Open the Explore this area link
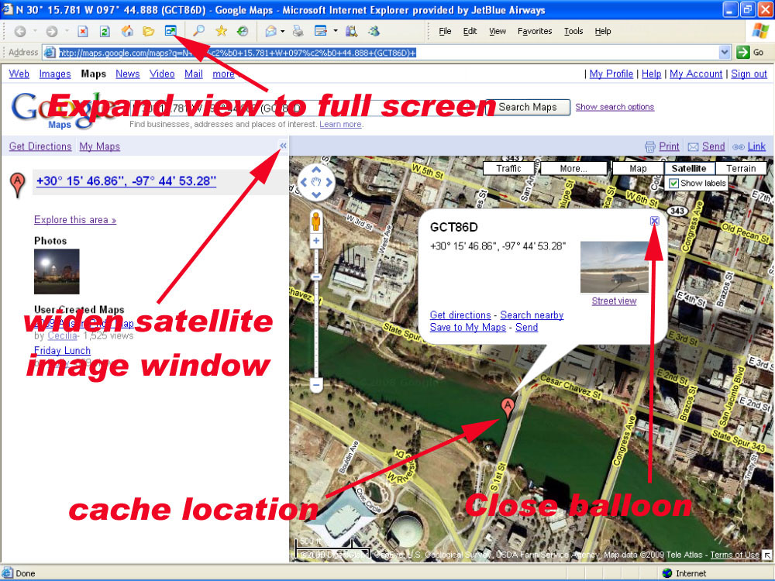775x581 pixels. [75, 220]
